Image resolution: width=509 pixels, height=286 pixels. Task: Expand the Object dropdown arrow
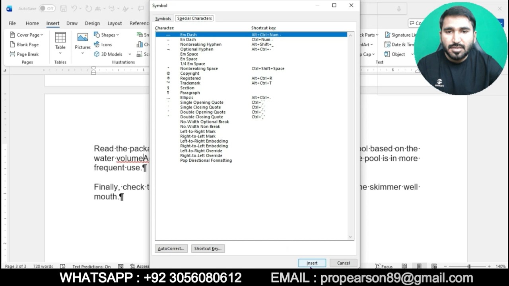click(412, 54)
